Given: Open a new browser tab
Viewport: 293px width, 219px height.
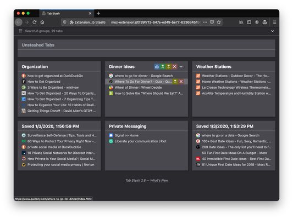Looking at the screenshot, I should (98, 13).
